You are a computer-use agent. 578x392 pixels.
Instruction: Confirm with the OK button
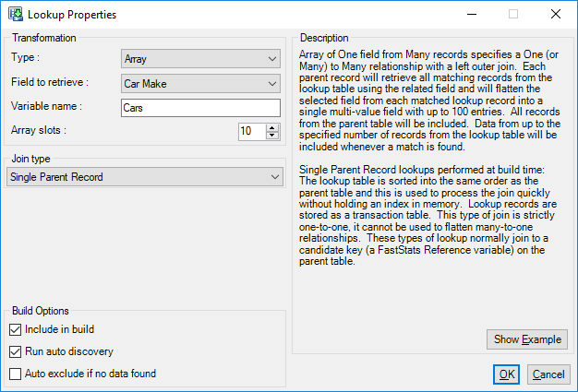(507, 374)
